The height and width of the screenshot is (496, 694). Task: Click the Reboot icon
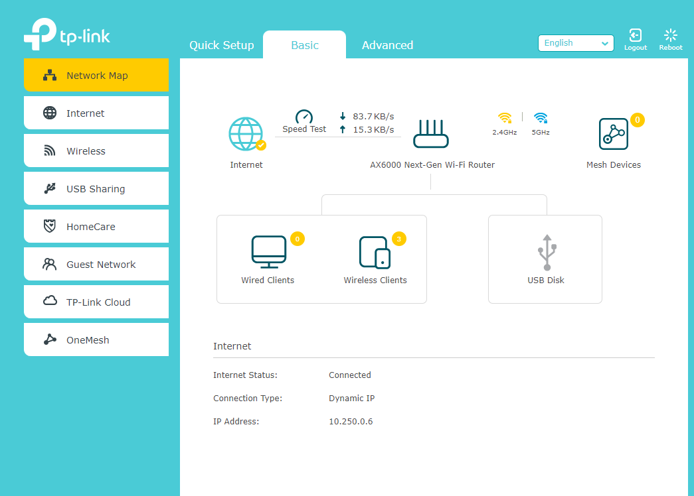[671, 39]
